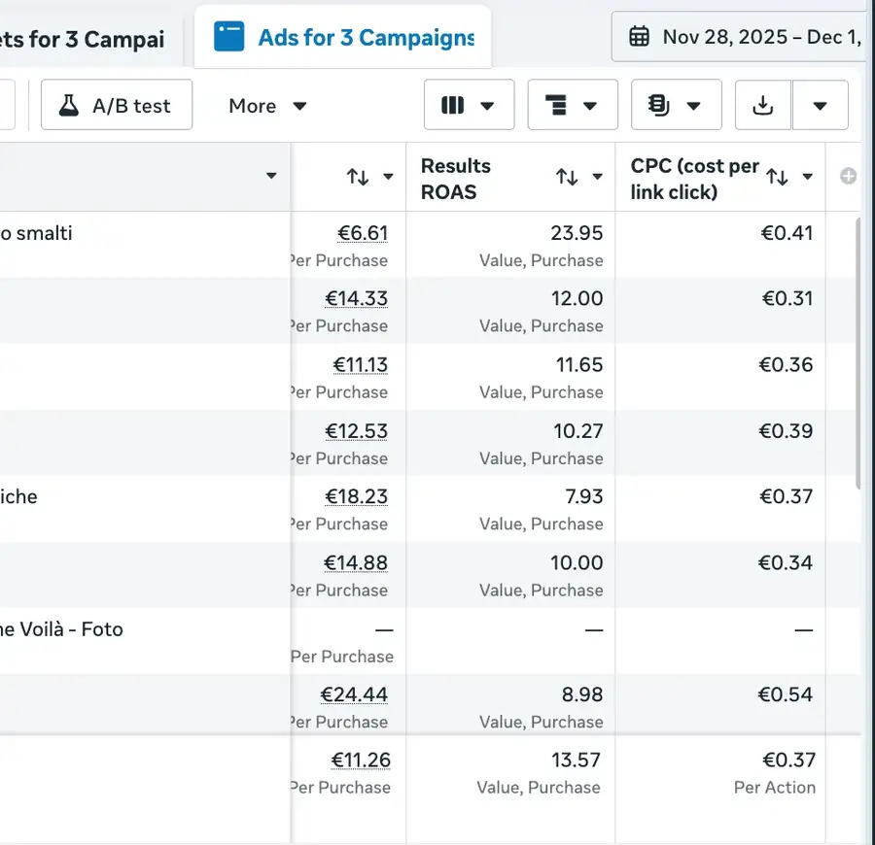Open the Breakdown dropdown button

point(573,105)
